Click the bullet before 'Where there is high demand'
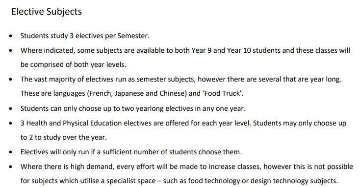Viewport: 360px width, 187px height. 11,167
